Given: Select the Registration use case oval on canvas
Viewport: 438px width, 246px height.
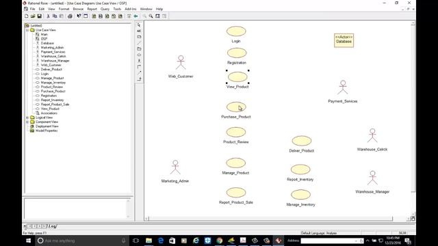Looking at the screenshot, I should pyautogui.click(x=237, y=53).
